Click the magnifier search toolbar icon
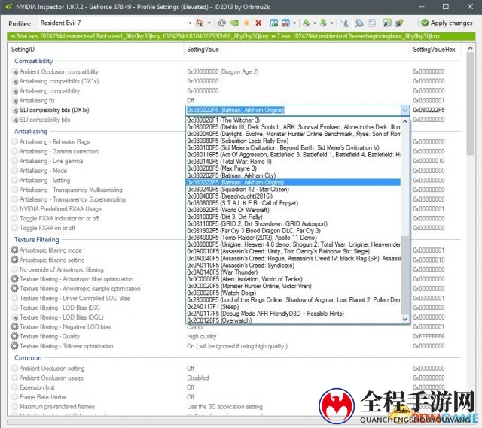This screenshot has width=482, height=428. point(358,23)
